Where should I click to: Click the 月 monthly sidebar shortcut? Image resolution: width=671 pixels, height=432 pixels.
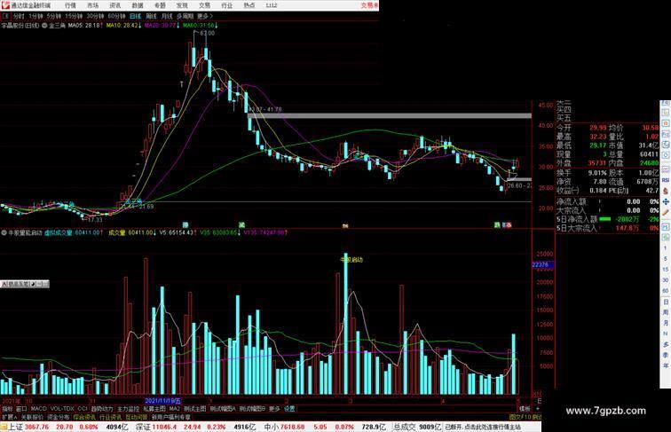click(666, 323)
